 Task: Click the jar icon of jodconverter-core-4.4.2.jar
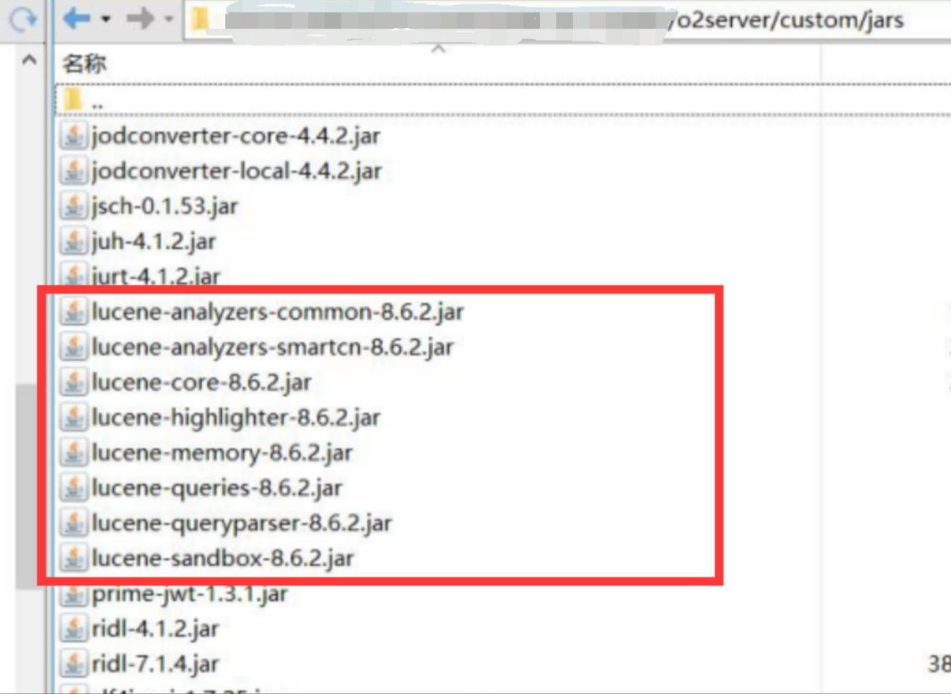74,136
